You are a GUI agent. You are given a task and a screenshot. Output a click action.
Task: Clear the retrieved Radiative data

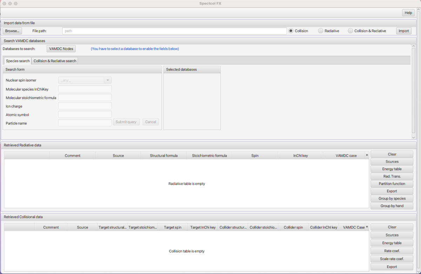click(392, 154)
